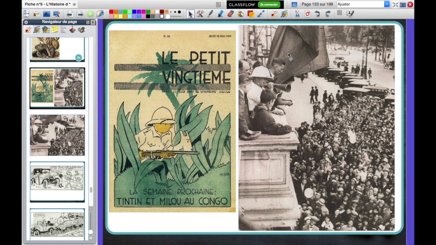
Task: Click the pen width slider handle
Action: pyautogui.click(x=168, y=16)
